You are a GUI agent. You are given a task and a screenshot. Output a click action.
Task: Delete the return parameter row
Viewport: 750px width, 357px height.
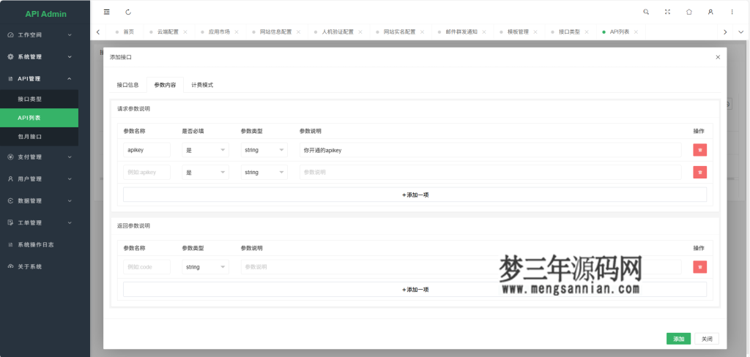pos(699,267)
